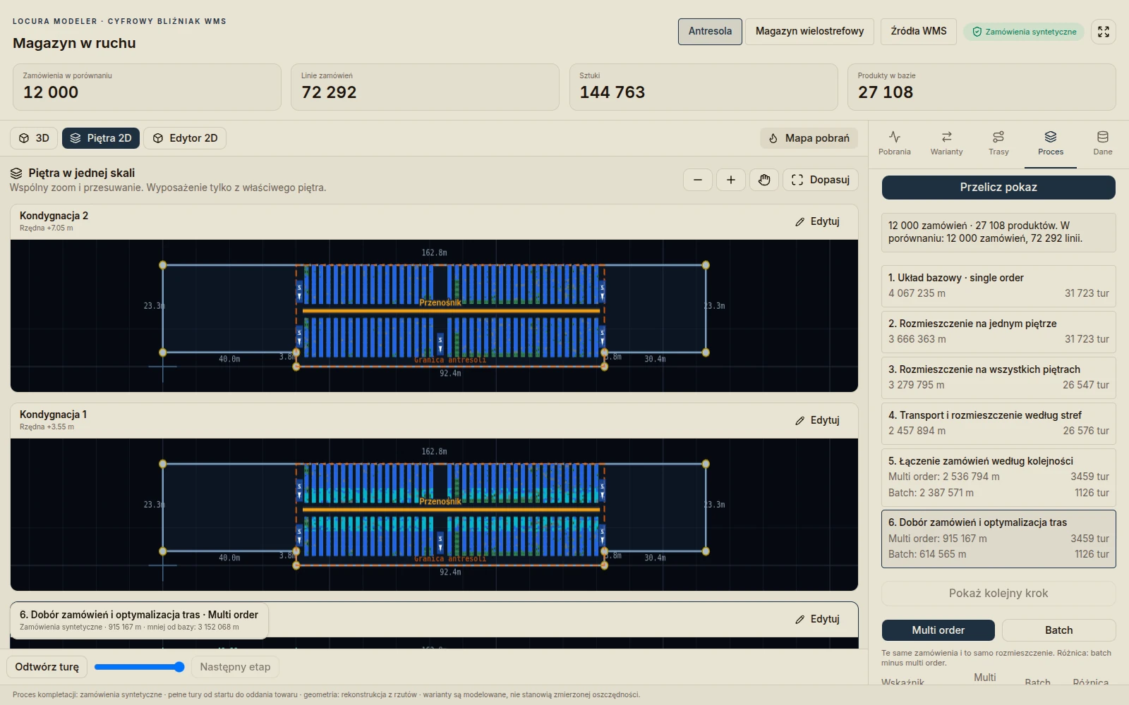
Task: Click Odtwórz turę button
Action: (47, 667)
